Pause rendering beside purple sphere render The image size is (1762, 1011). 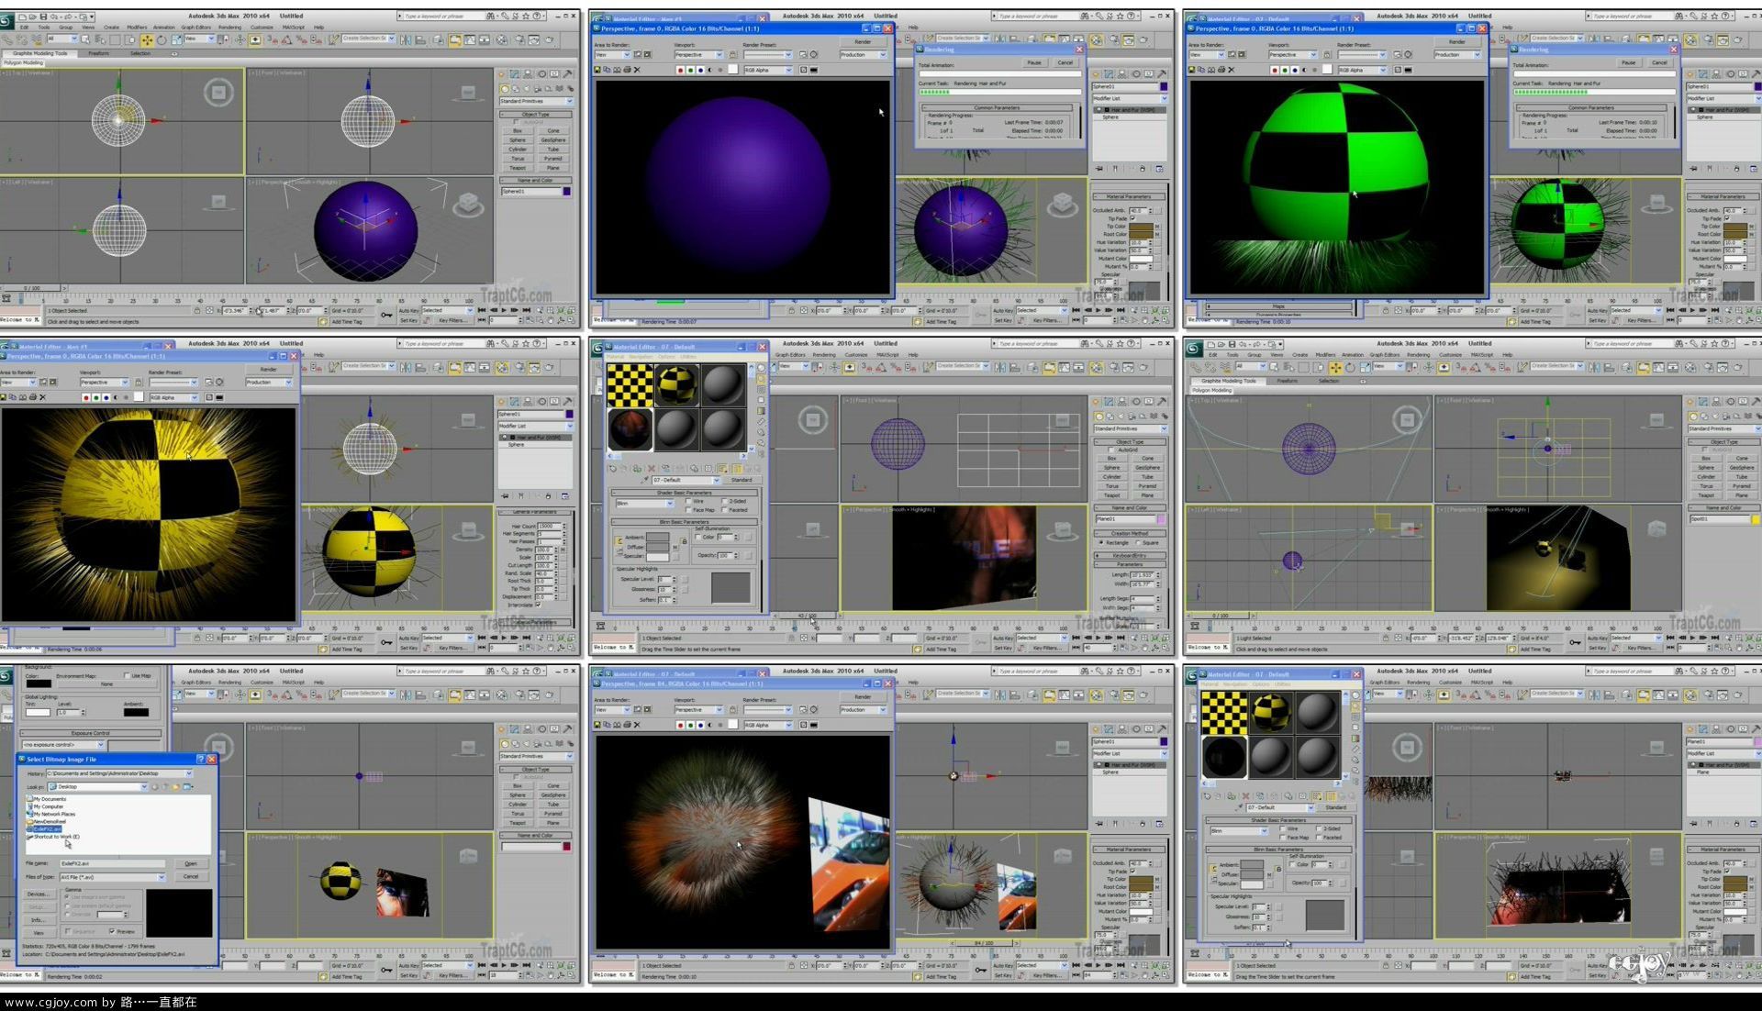point(1034,62)
